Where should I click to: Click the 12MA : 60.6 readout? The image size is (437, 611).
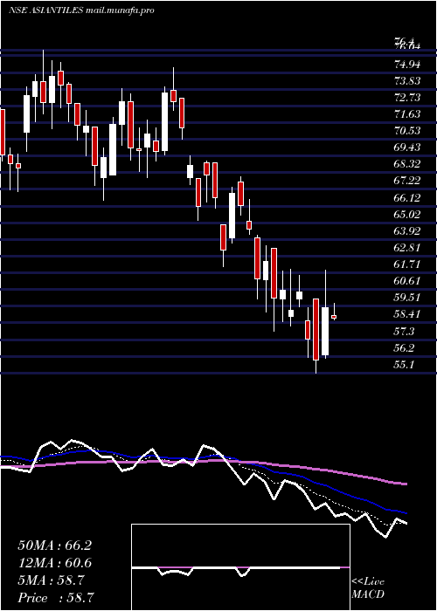coord(54,563)
